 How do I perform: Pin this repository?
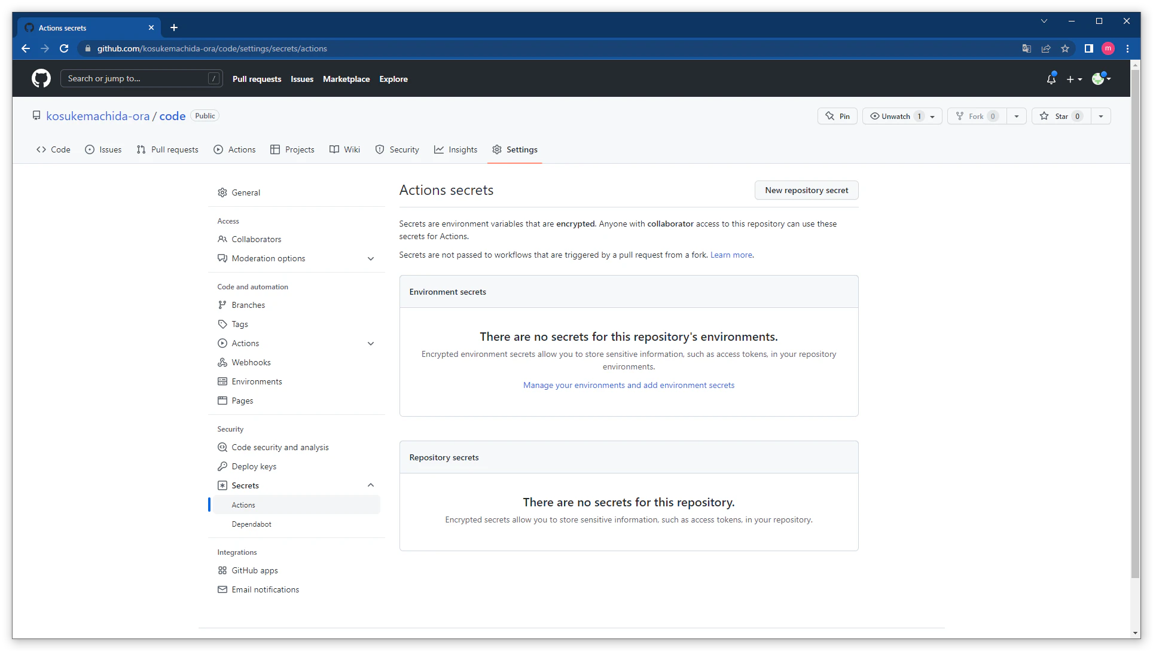click(837, 116)
